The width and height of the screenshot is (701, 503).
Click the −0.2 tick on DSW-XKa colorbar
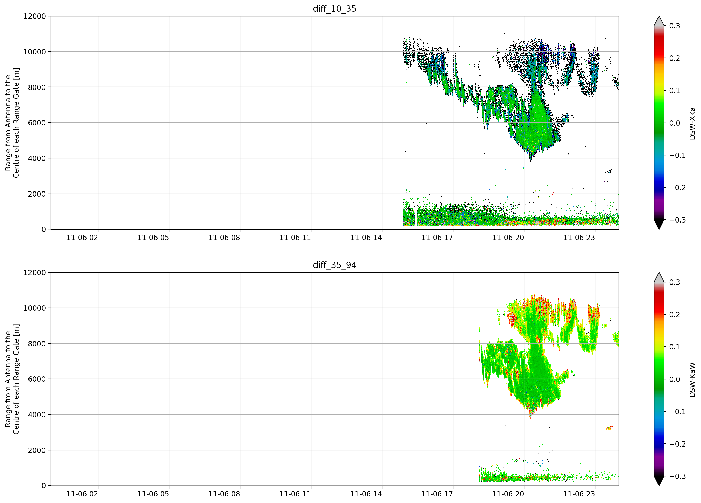click(678, 188)
